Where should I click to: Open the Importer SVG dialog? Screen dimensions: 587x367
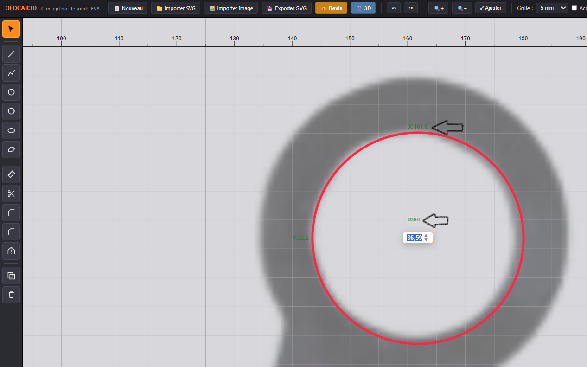[x=176, y=8]
